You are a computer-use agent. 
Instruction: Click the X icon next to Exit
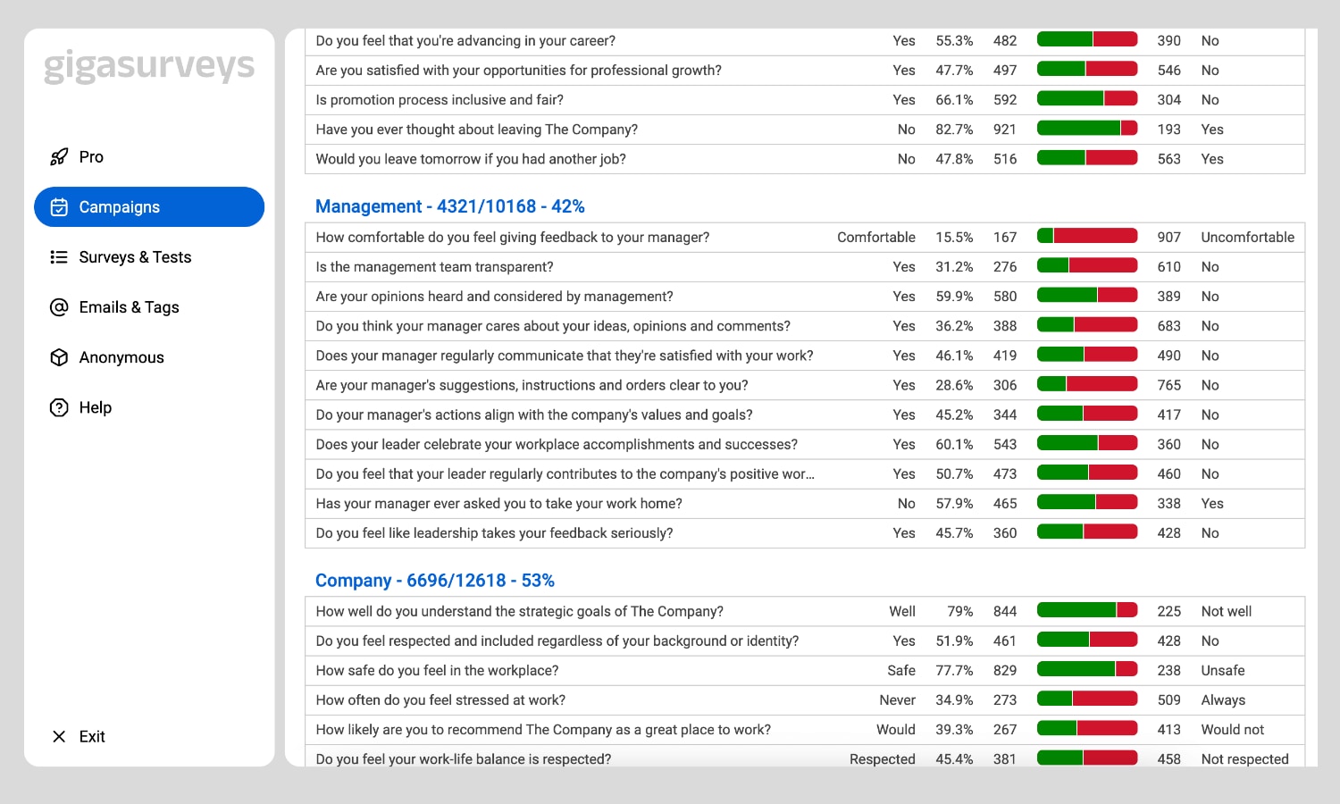(x=59, y=736)
